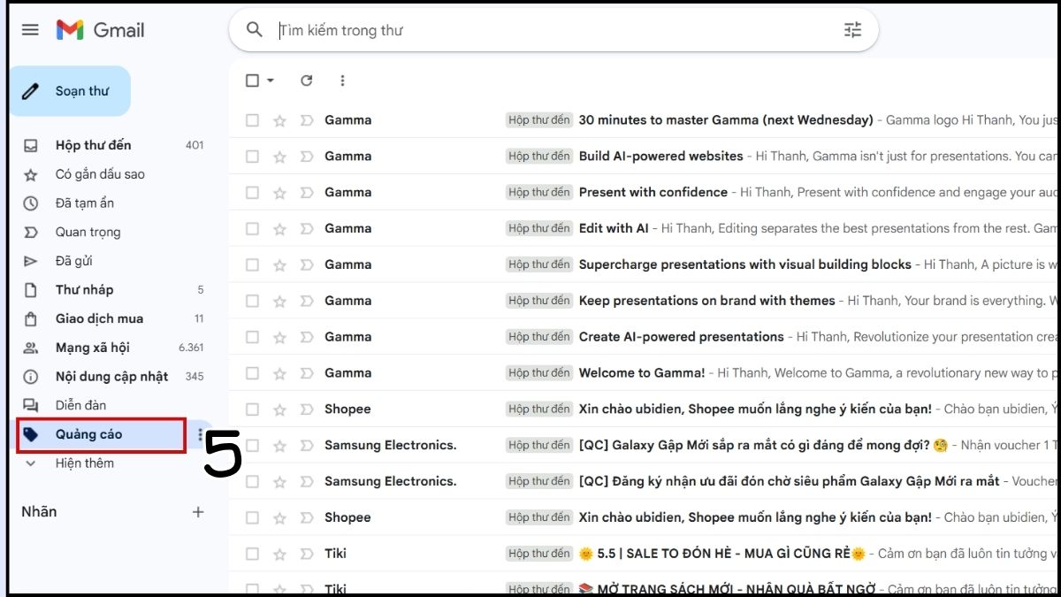Screen dimensions: 1061x597
Task: Create a new label with the plus button
Action: click(x=198, y=511)
